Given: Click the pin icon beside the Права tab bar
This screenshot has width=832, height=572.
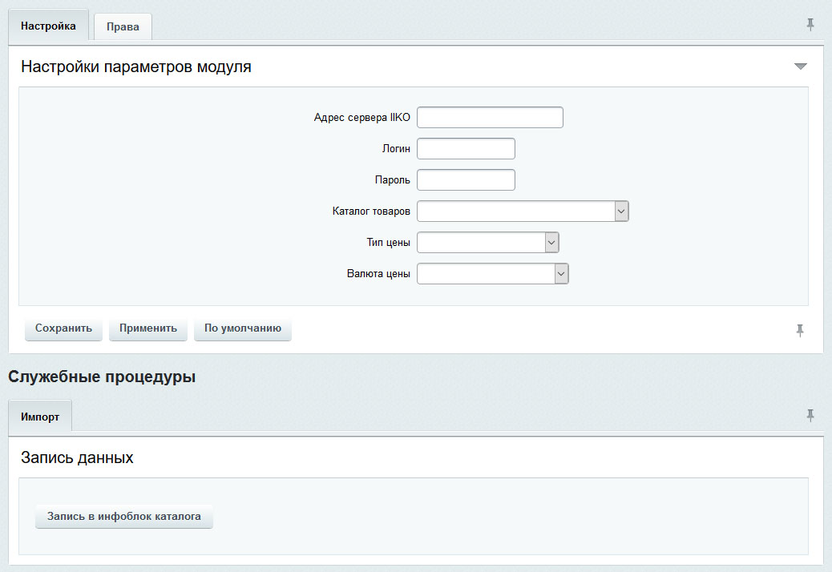Looking at the screenshot, I should click(810, 25).
